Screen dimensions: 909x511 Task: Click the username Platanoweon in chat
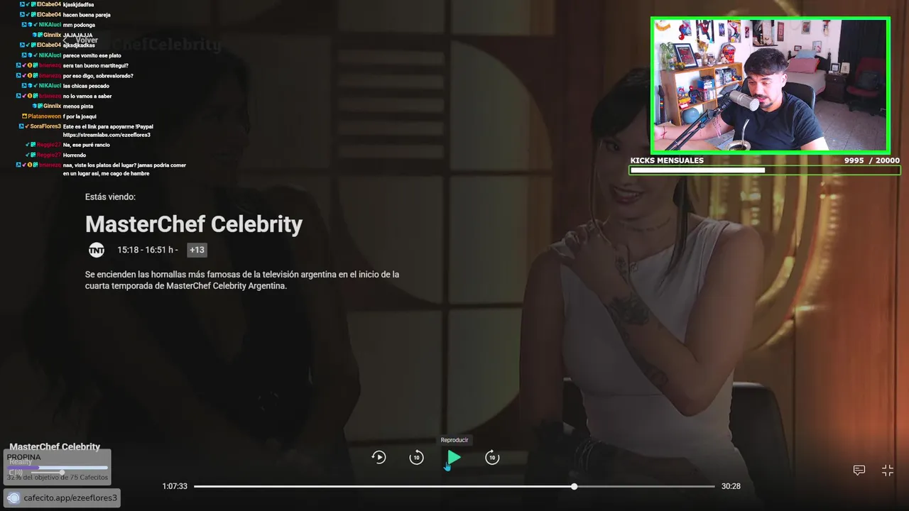(45, 116)
